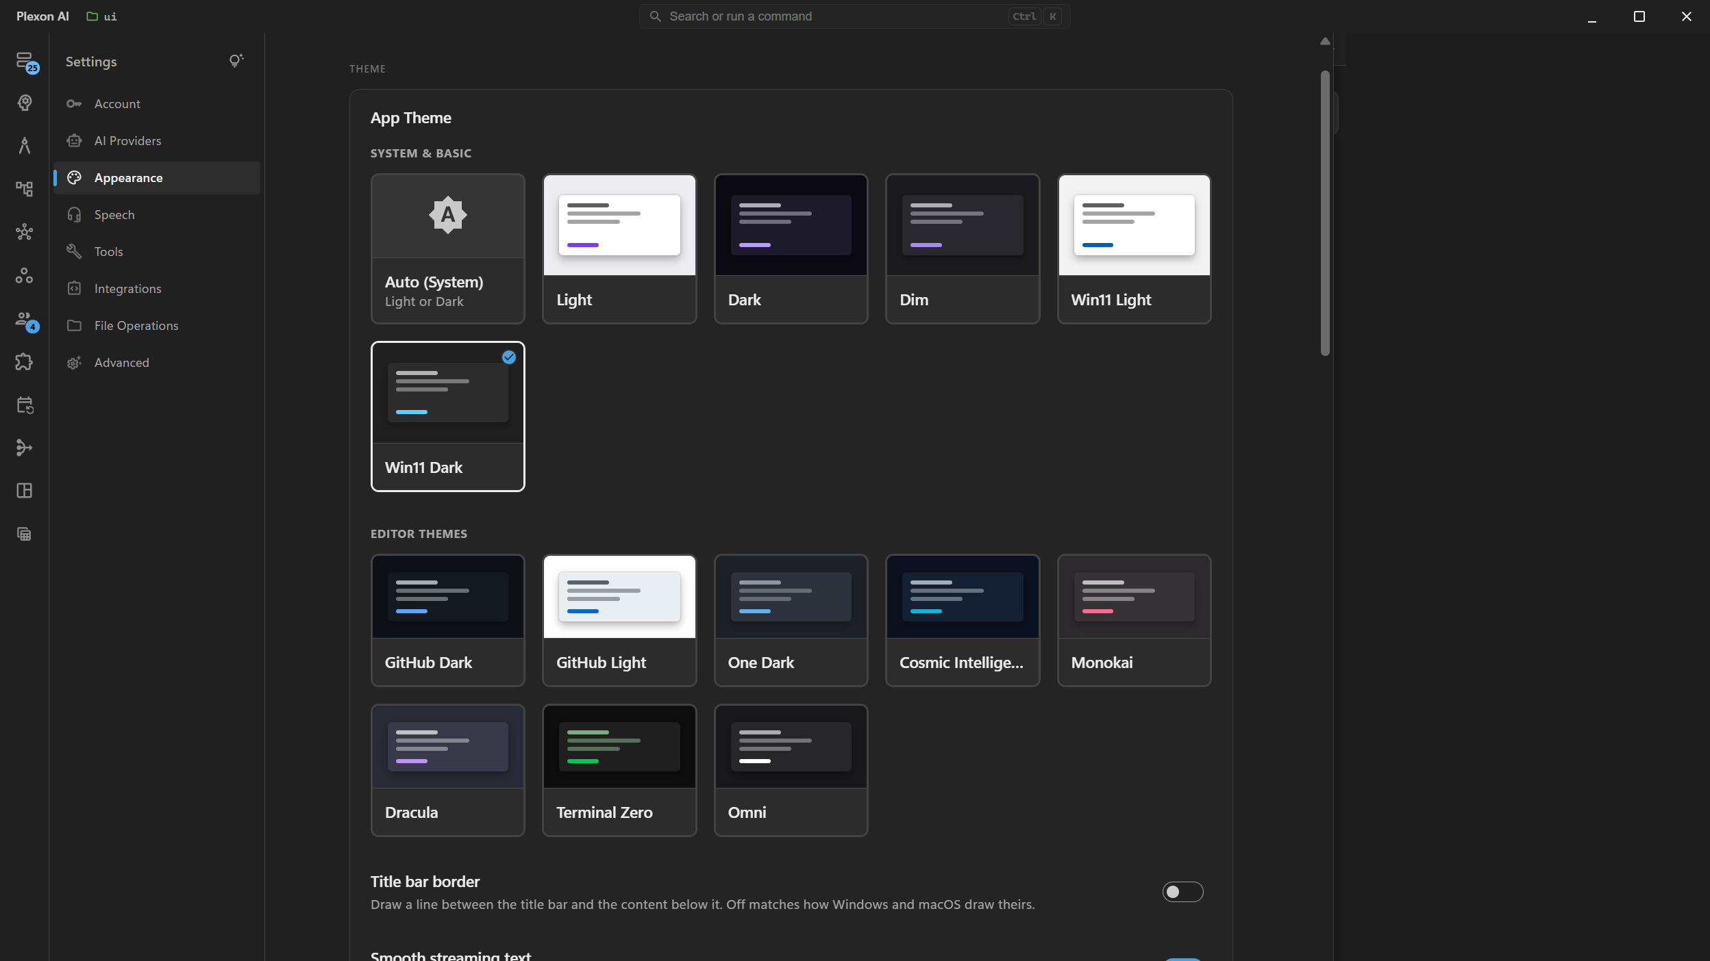Apply the Monokai editor theme
Screen dimensions: 1710x961
[x=1135, y=620]
